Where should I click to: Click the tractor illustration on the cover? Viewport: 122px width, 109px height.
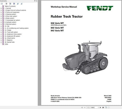85,58
